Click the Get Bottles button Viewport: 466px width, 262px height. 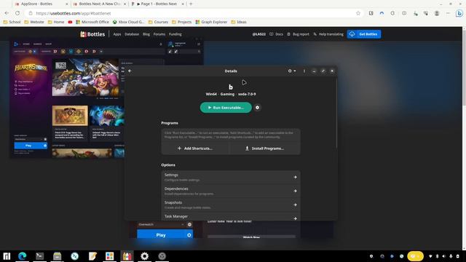pyautogui.click(x=364, y=34)
